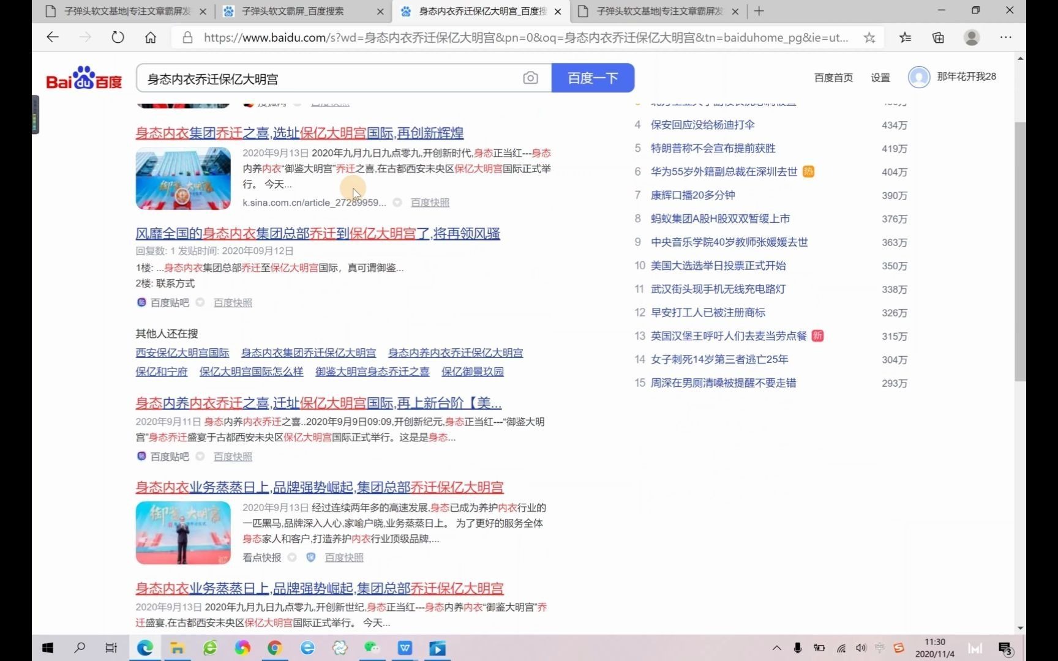Open result 身态内衣集团乔迁之喜,选址保亿大明宫国际
Viewport: 1058px width, 661px height.
[x=299, y=133]
